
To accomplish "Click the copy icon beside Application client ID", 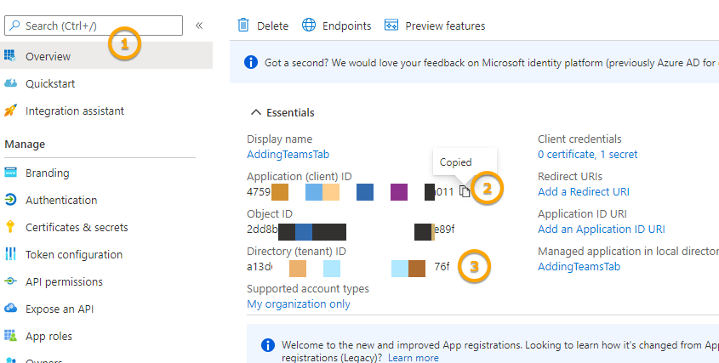I will tap(464, 191).
